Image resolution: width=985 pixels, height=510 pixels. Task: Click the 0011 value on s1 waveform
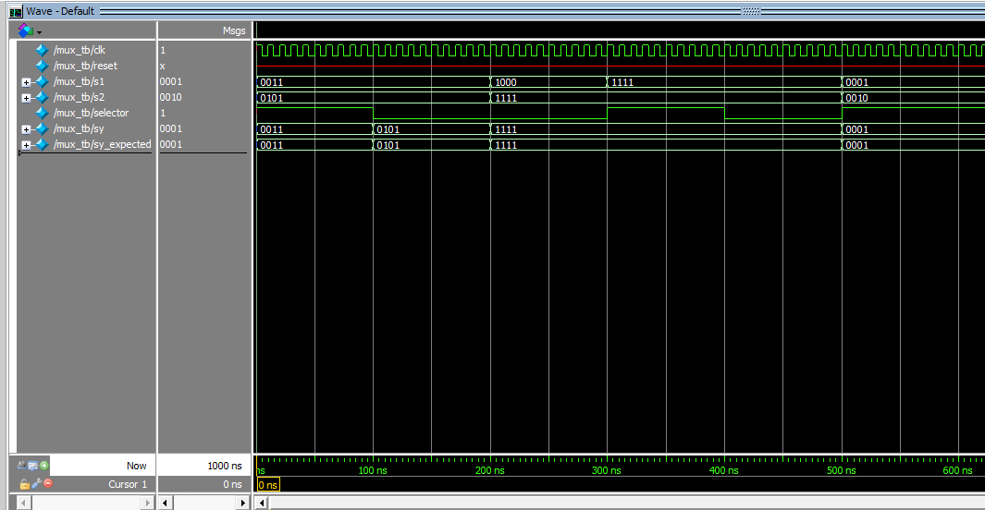click(271, 82)
